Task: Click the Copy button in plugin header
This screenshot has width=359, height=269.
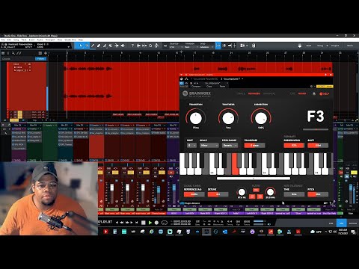Action: point(209,87)
